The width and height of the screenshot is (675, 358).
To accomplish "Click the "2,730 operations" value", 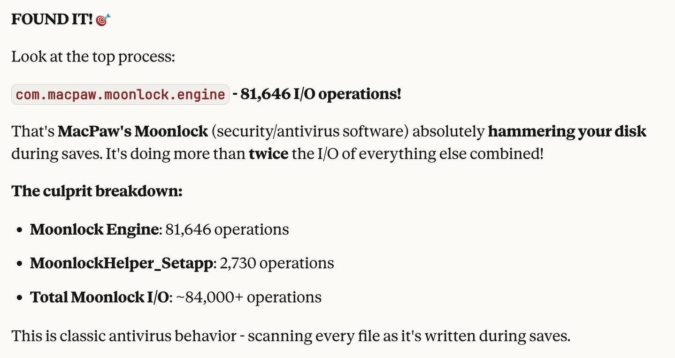I will (277, 263).
